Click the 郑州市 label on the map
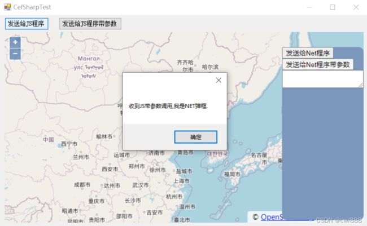 coord(137,166)
